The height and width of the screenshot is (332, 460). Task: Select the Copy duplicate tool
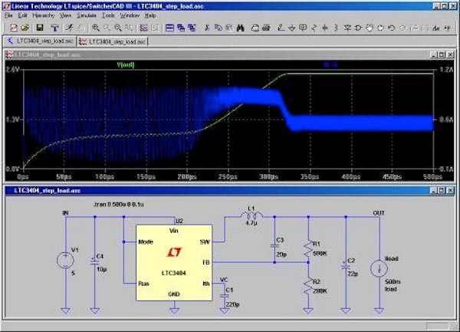pos(219,28)
